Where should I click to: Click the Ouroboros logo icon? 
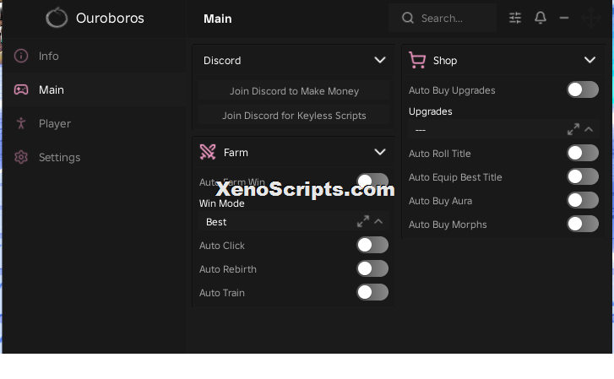coord(57,18)
